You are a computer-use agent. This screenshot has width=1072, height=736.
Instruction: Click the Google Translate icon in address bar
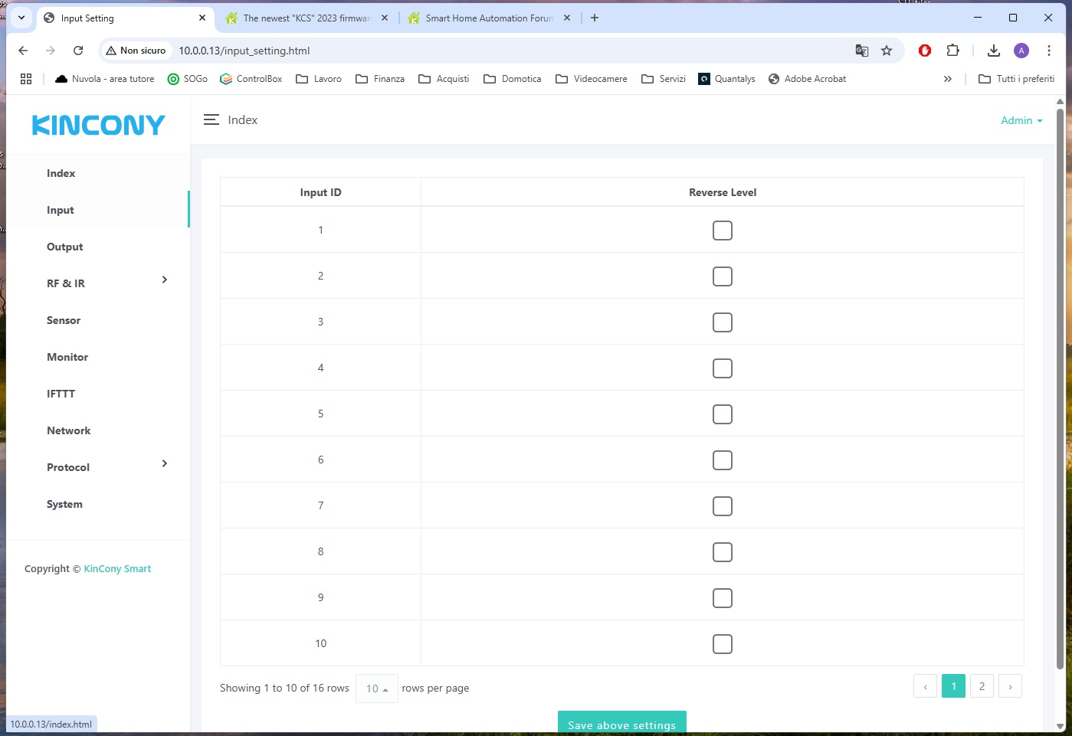(x=862, y=51)
